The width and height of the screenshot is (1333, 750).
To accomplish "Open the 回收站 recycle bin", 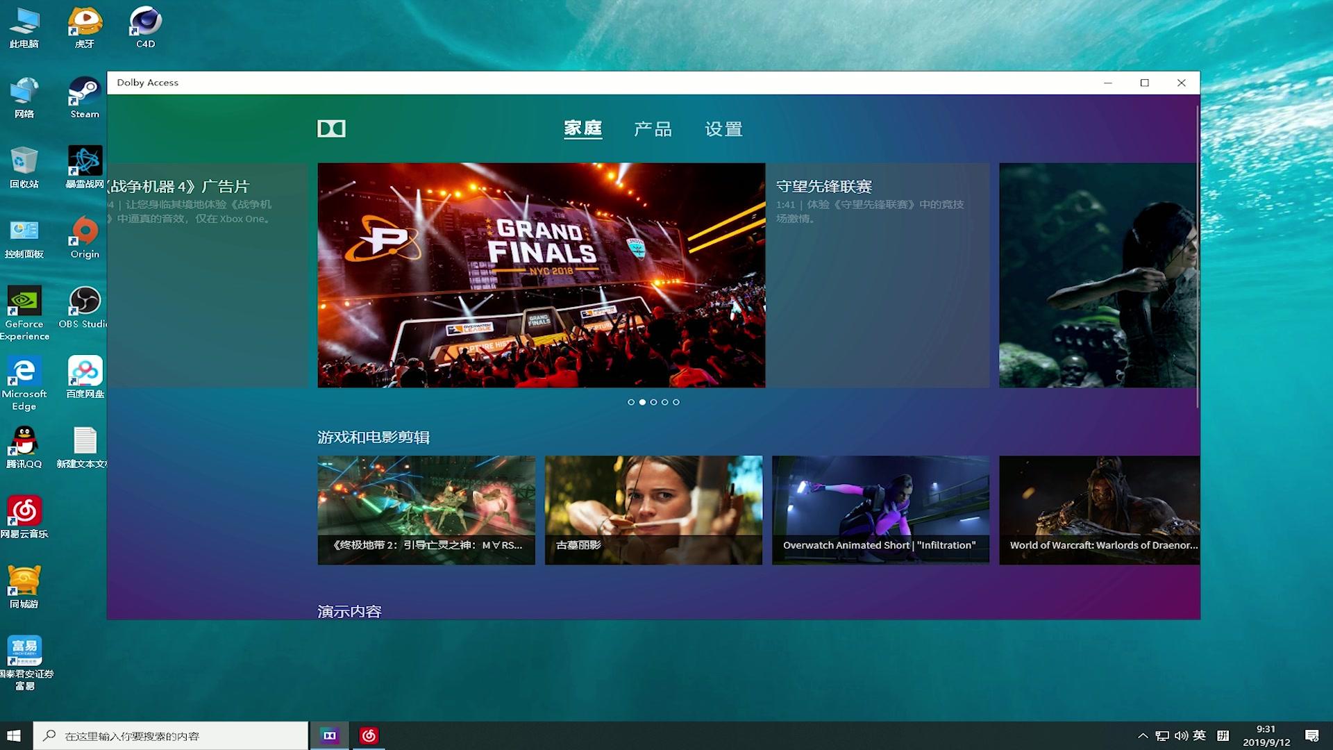I will click(24, 167).
